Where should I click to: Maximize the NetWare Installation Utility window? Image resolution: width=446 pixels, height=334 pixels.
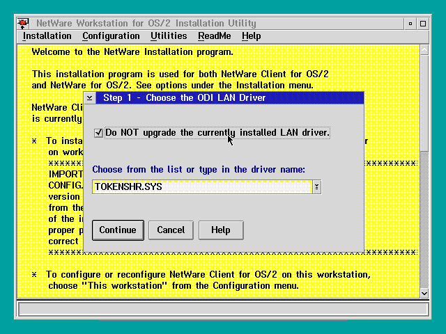point(423,24)
